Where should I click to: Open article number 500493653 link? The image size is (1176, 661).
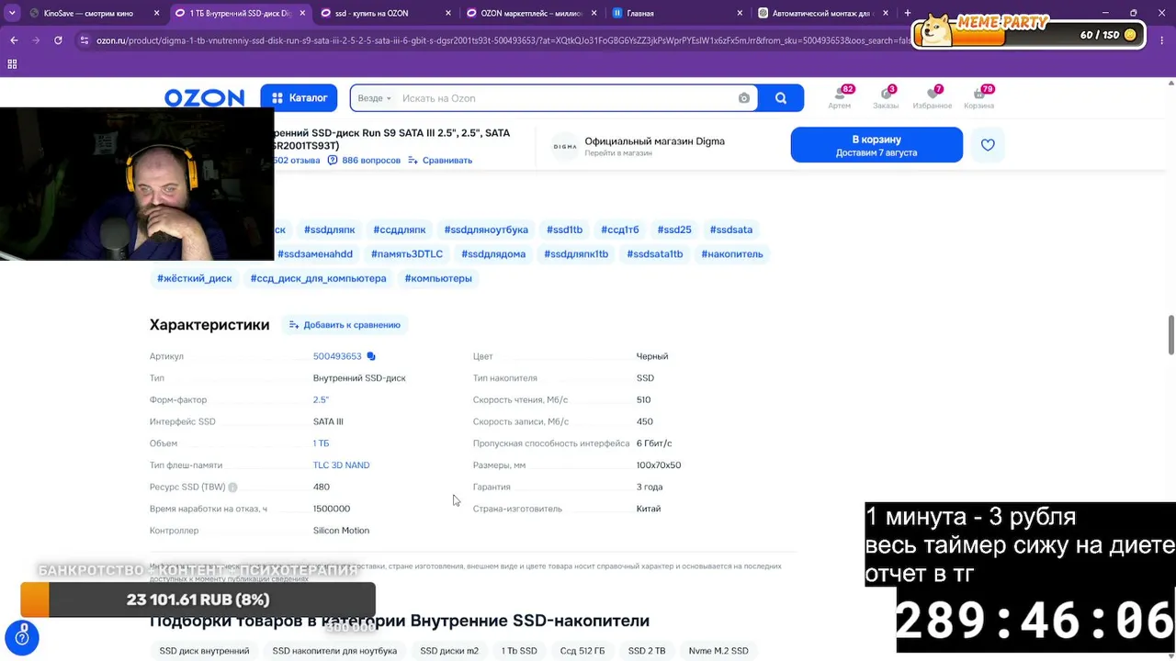pyautogui.click(x=337, y=356)
